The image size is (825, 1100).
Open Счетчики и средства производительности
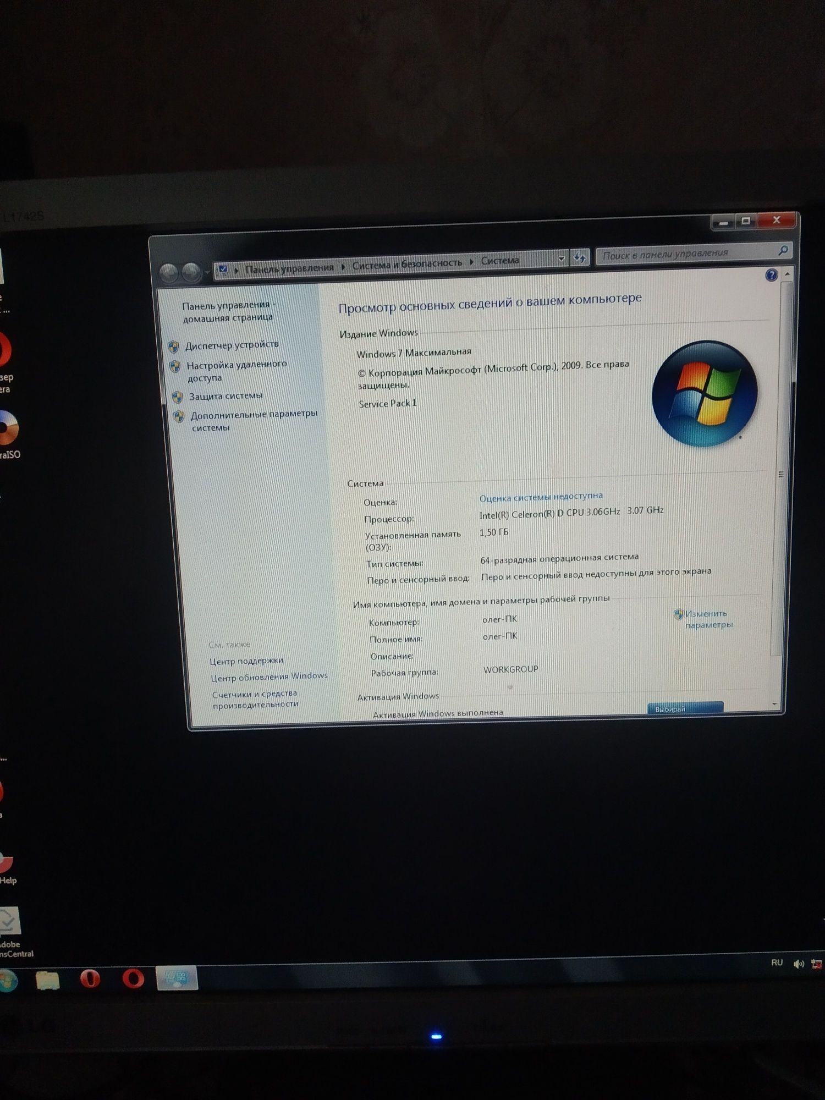255,699
